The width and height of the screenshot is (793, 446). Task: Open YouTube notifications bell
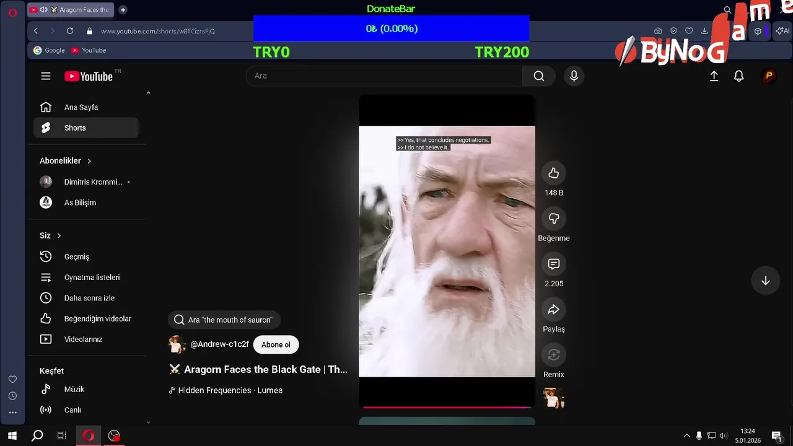pyautogui.click(x=738, y=76)
